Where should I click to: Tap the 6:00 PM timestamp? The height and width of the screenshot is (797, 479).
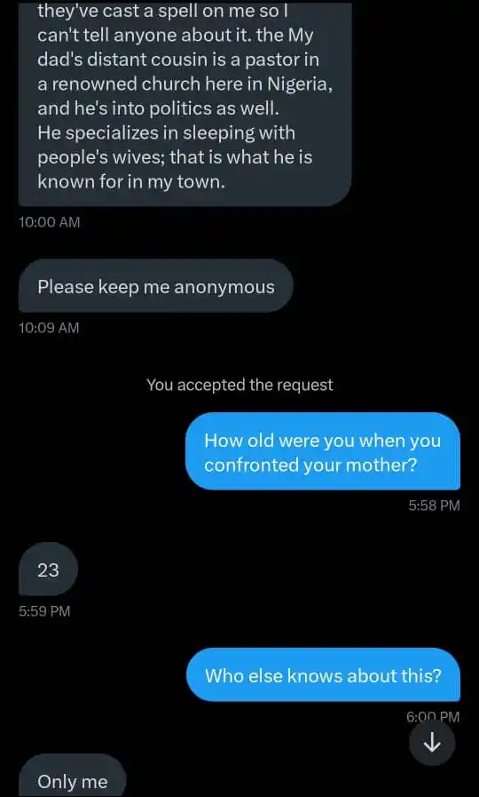(433, 717)
